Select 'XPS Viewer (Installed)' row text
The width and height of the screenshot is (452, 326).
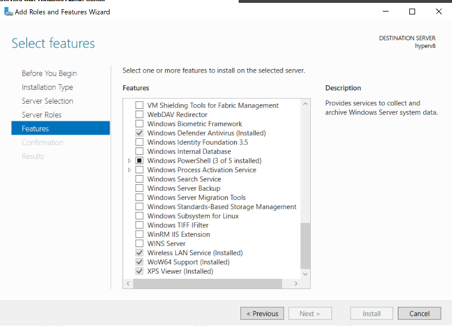point(180,271)
